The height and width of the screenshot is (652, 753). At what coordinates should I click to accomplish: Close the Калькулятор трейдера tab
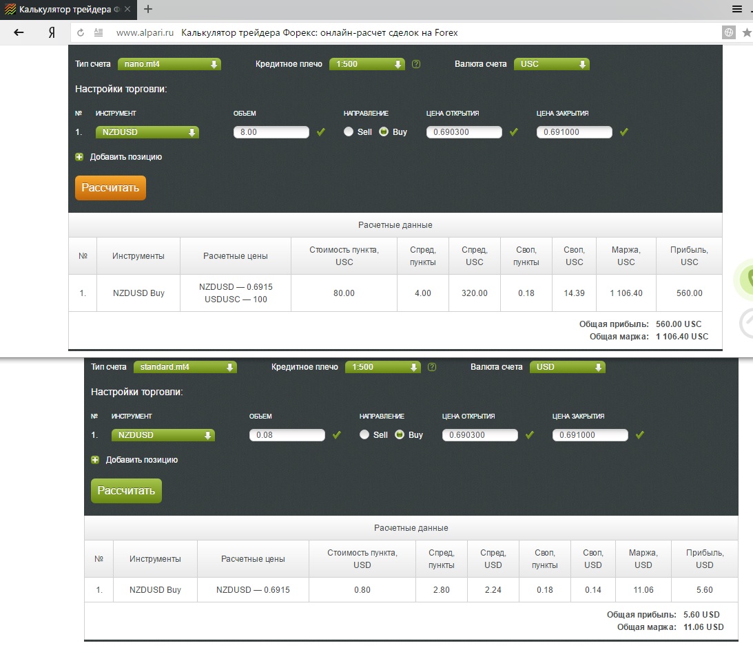[x=127, y=9]
